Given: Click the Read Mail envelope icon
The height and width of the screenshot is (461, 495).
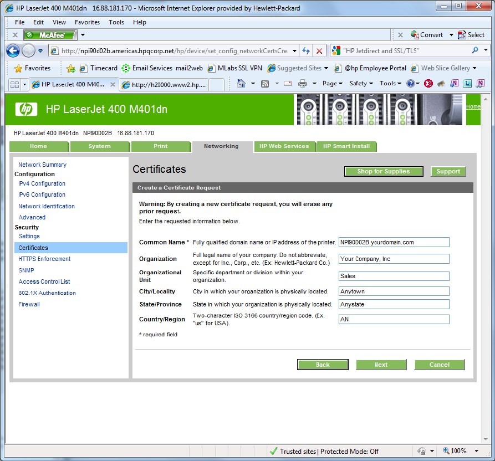Looking at the screenshot, I should click(288, 84).
